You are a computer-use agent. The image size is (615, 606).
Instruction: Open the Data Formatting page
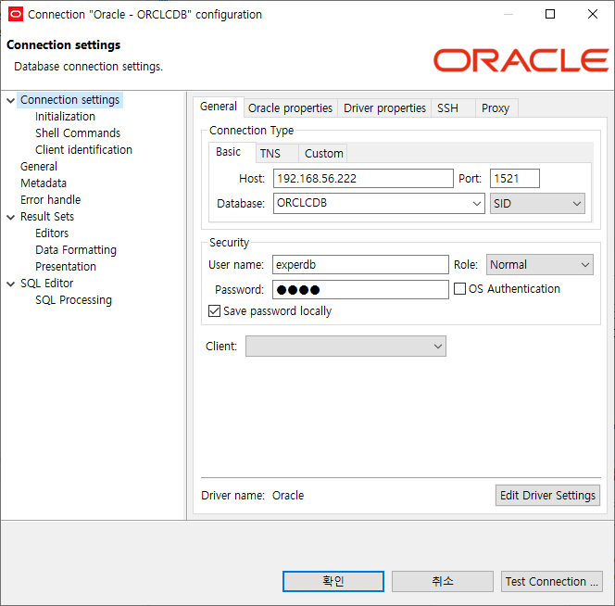point(76,250)
